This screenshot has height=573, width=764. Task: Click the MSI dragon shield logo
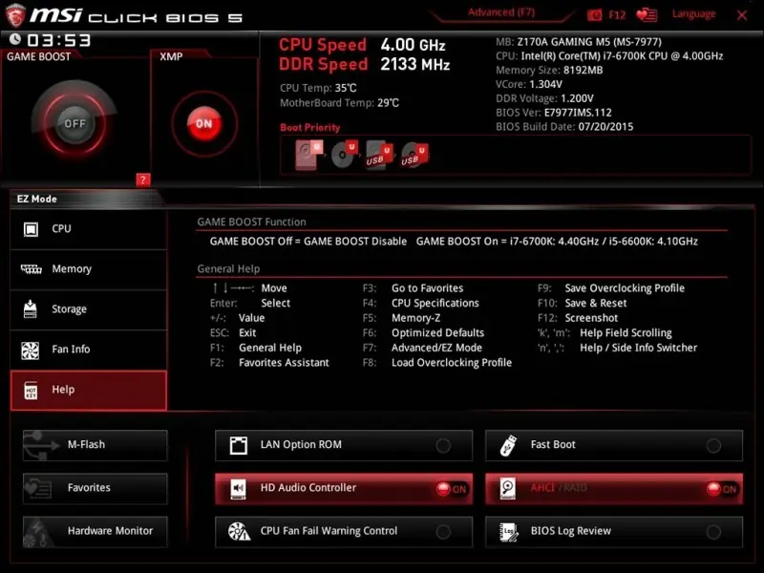[15, 15]
